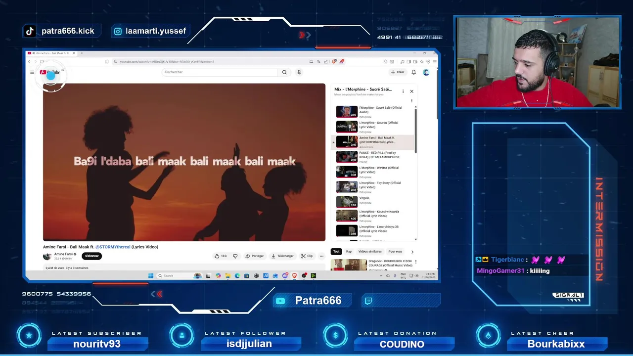Click the browser address bar URL
Viewport: 633px width, 356px height.
[x=167, y=62]
